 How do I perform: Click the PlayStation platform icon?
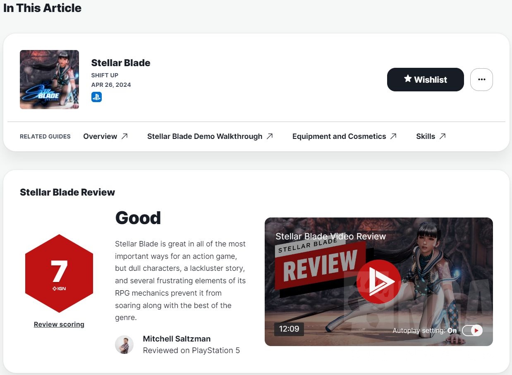[96, 97]
